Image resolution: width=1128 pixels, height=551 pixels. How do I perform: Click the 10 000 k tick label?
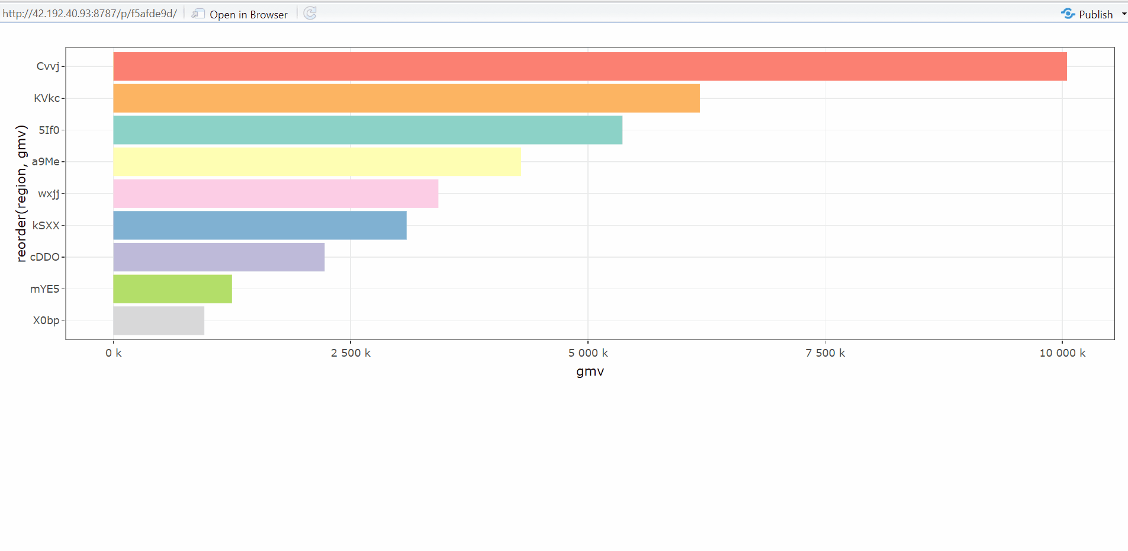(x=1062, y=353)
